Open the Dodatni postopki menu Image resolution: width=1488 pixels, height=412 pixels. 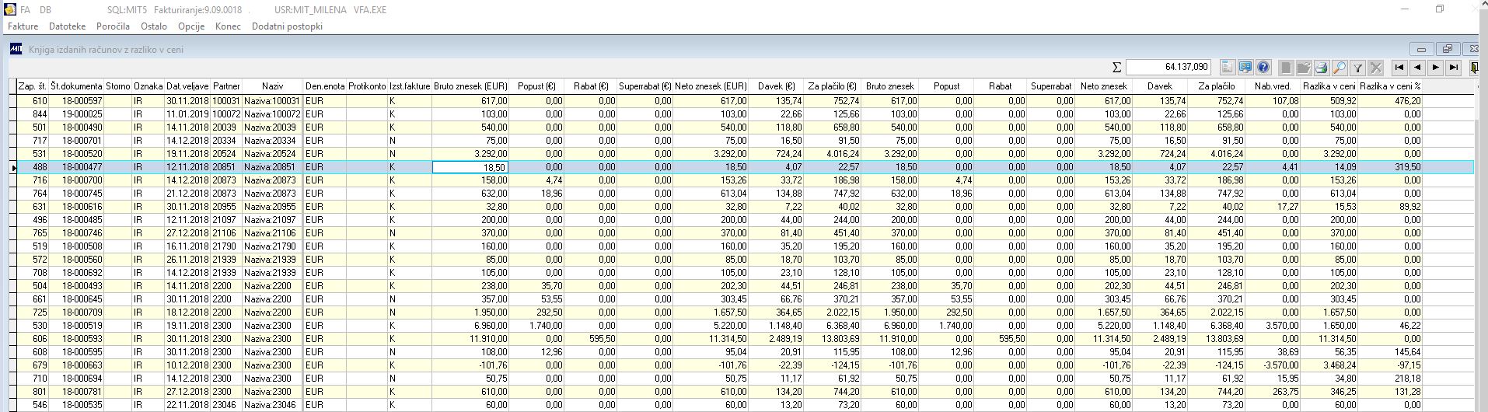tap(287, 26)
